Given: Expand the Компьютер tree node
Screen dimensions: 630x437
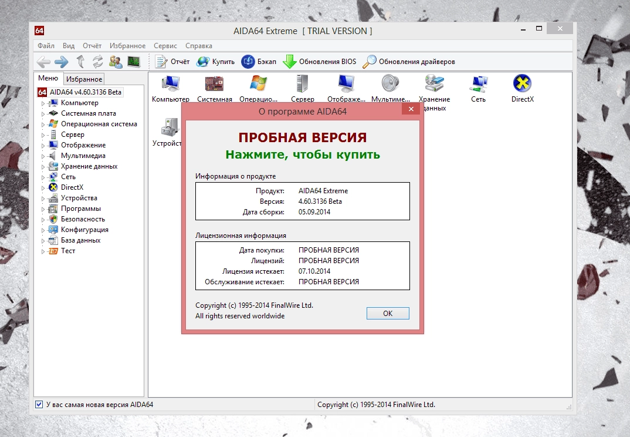Looking at the screenshot, I should pos(43,103).
